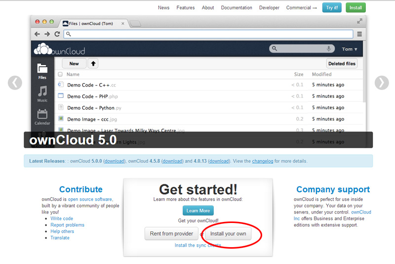
Task: Click the ccc.jpg image file icon
Action: point(61,119)
